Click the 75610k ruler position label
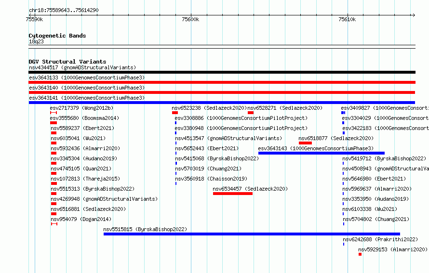429x273 pixels. pos(347,19)
